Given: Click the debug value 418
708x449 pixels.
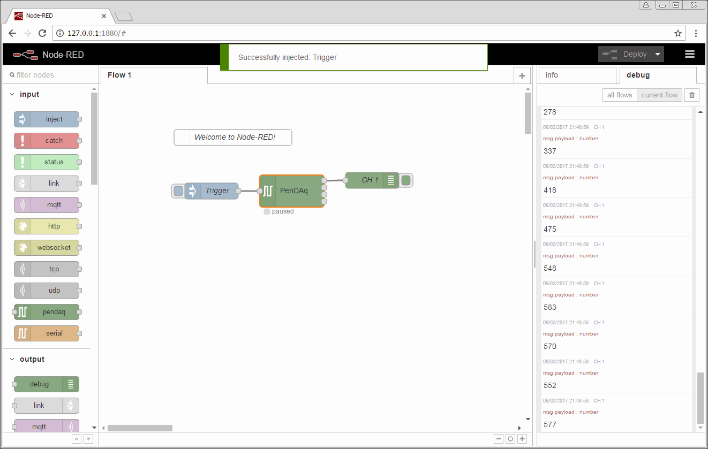Looking at the screenshot, I should tap(550, 191).
